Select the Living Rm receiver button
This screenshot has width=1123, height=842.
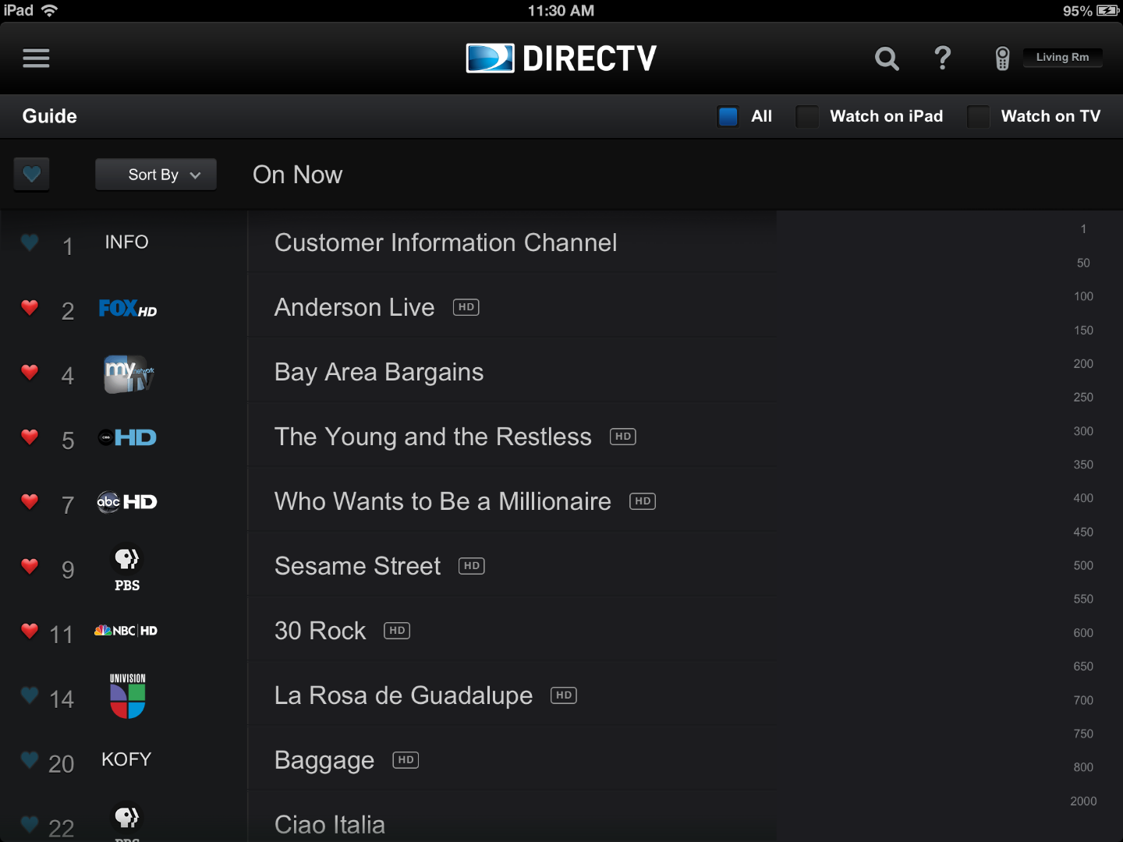coord(1062,57)
